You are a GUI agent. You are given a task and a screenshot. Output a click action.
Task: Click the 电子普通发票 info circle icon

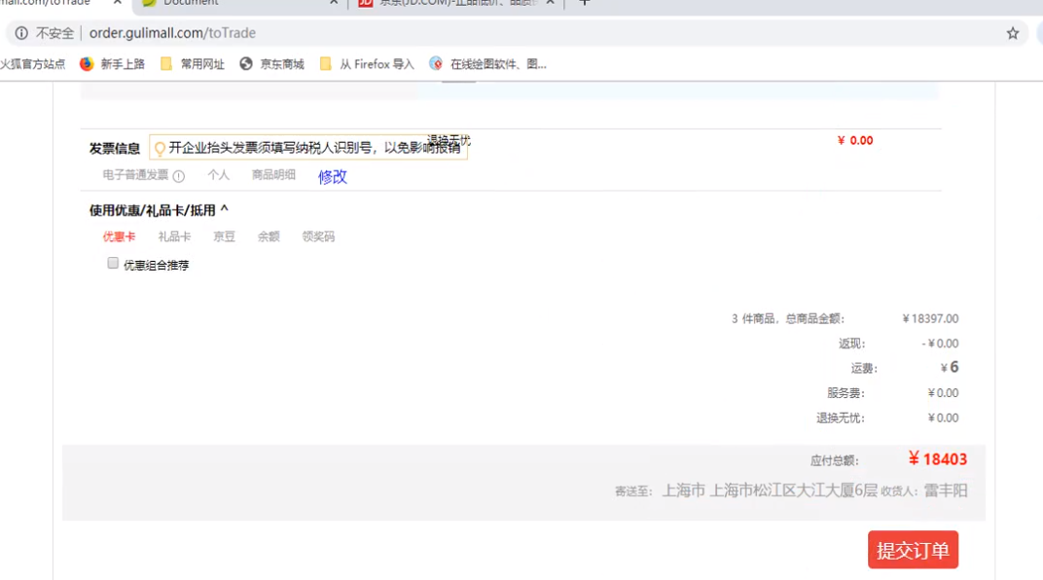[x=179, y=176]
